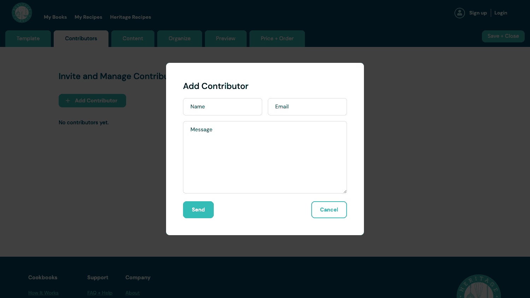The width and height of the screenshot is (530, 298).
Task: Click the plus icon on Add Contributor
Action: tap(67, 101)
